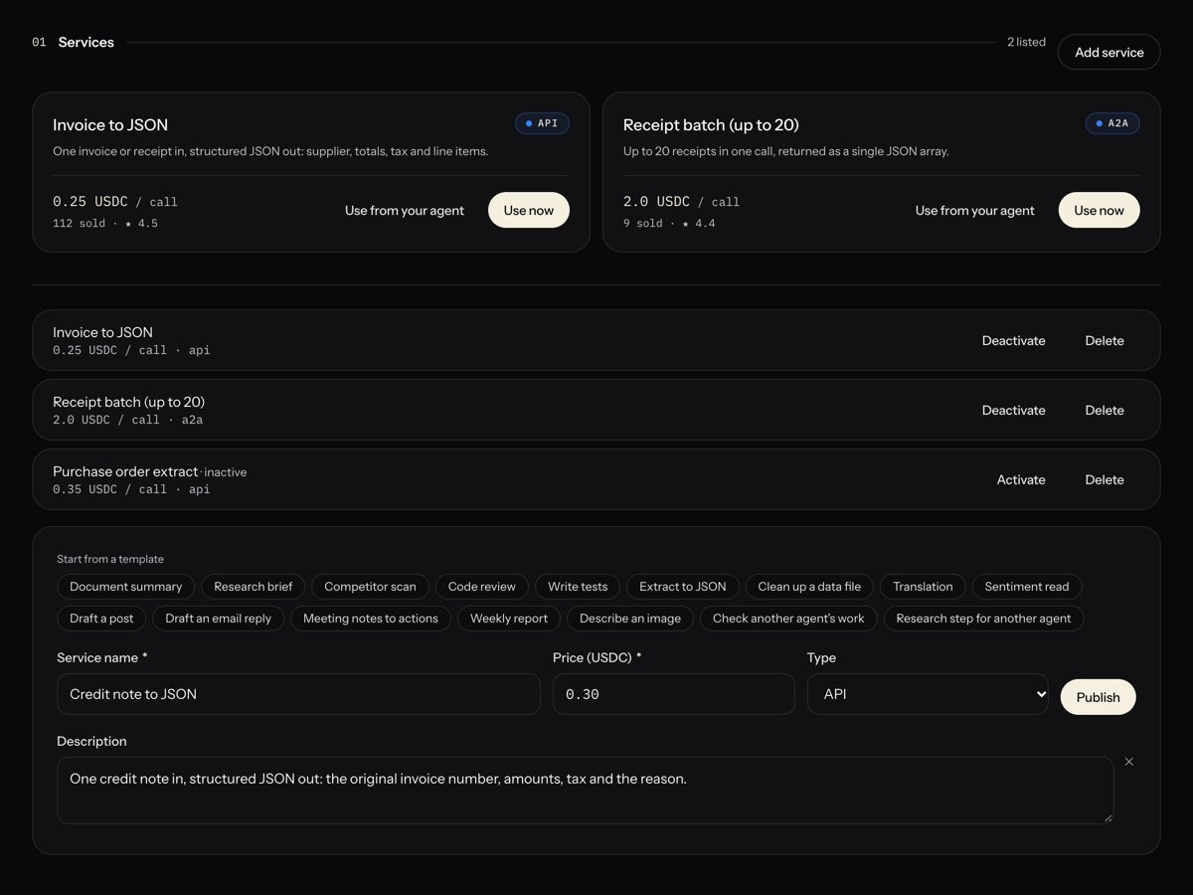Screen dimensions: 1193x895
Task: Deactivate the Receipt batch (up to 20) service
Action: pyautogui.click(x=1013, y=410)
